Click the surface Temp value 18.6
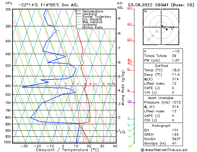Viewport: 197px width, 152px height. click(x=176, y=70)
